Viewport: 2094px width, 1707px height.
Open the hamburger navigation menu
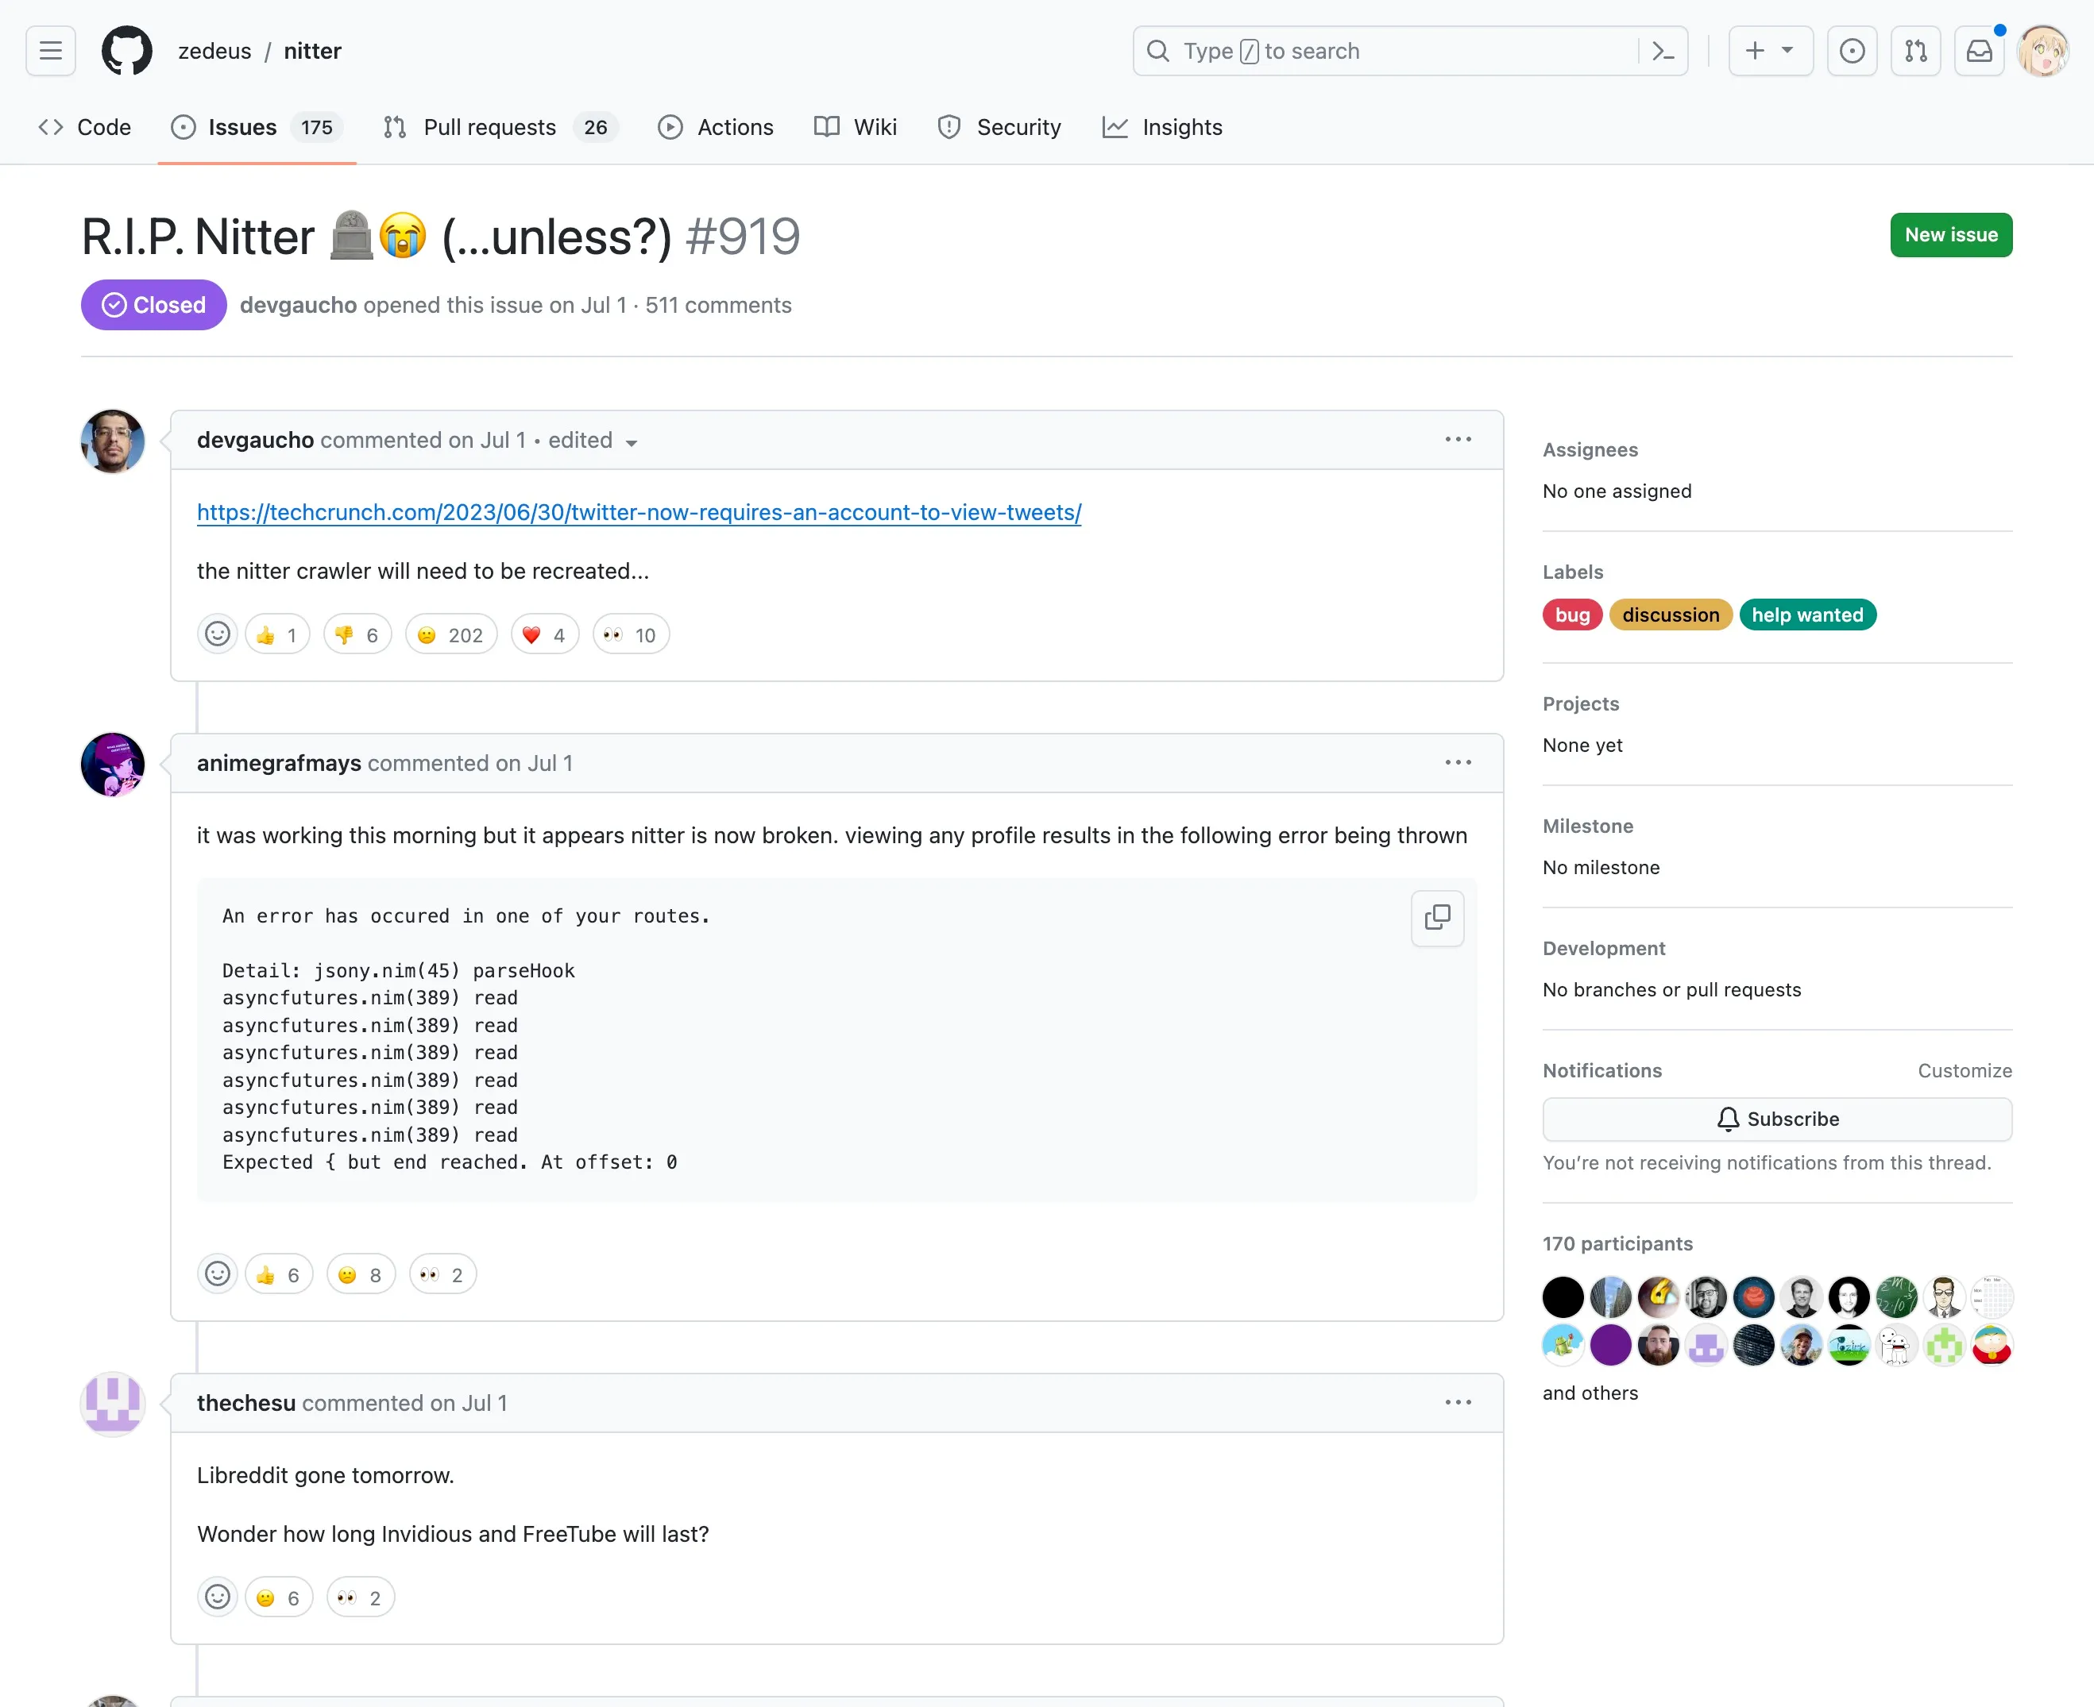[x=50, y=51]
